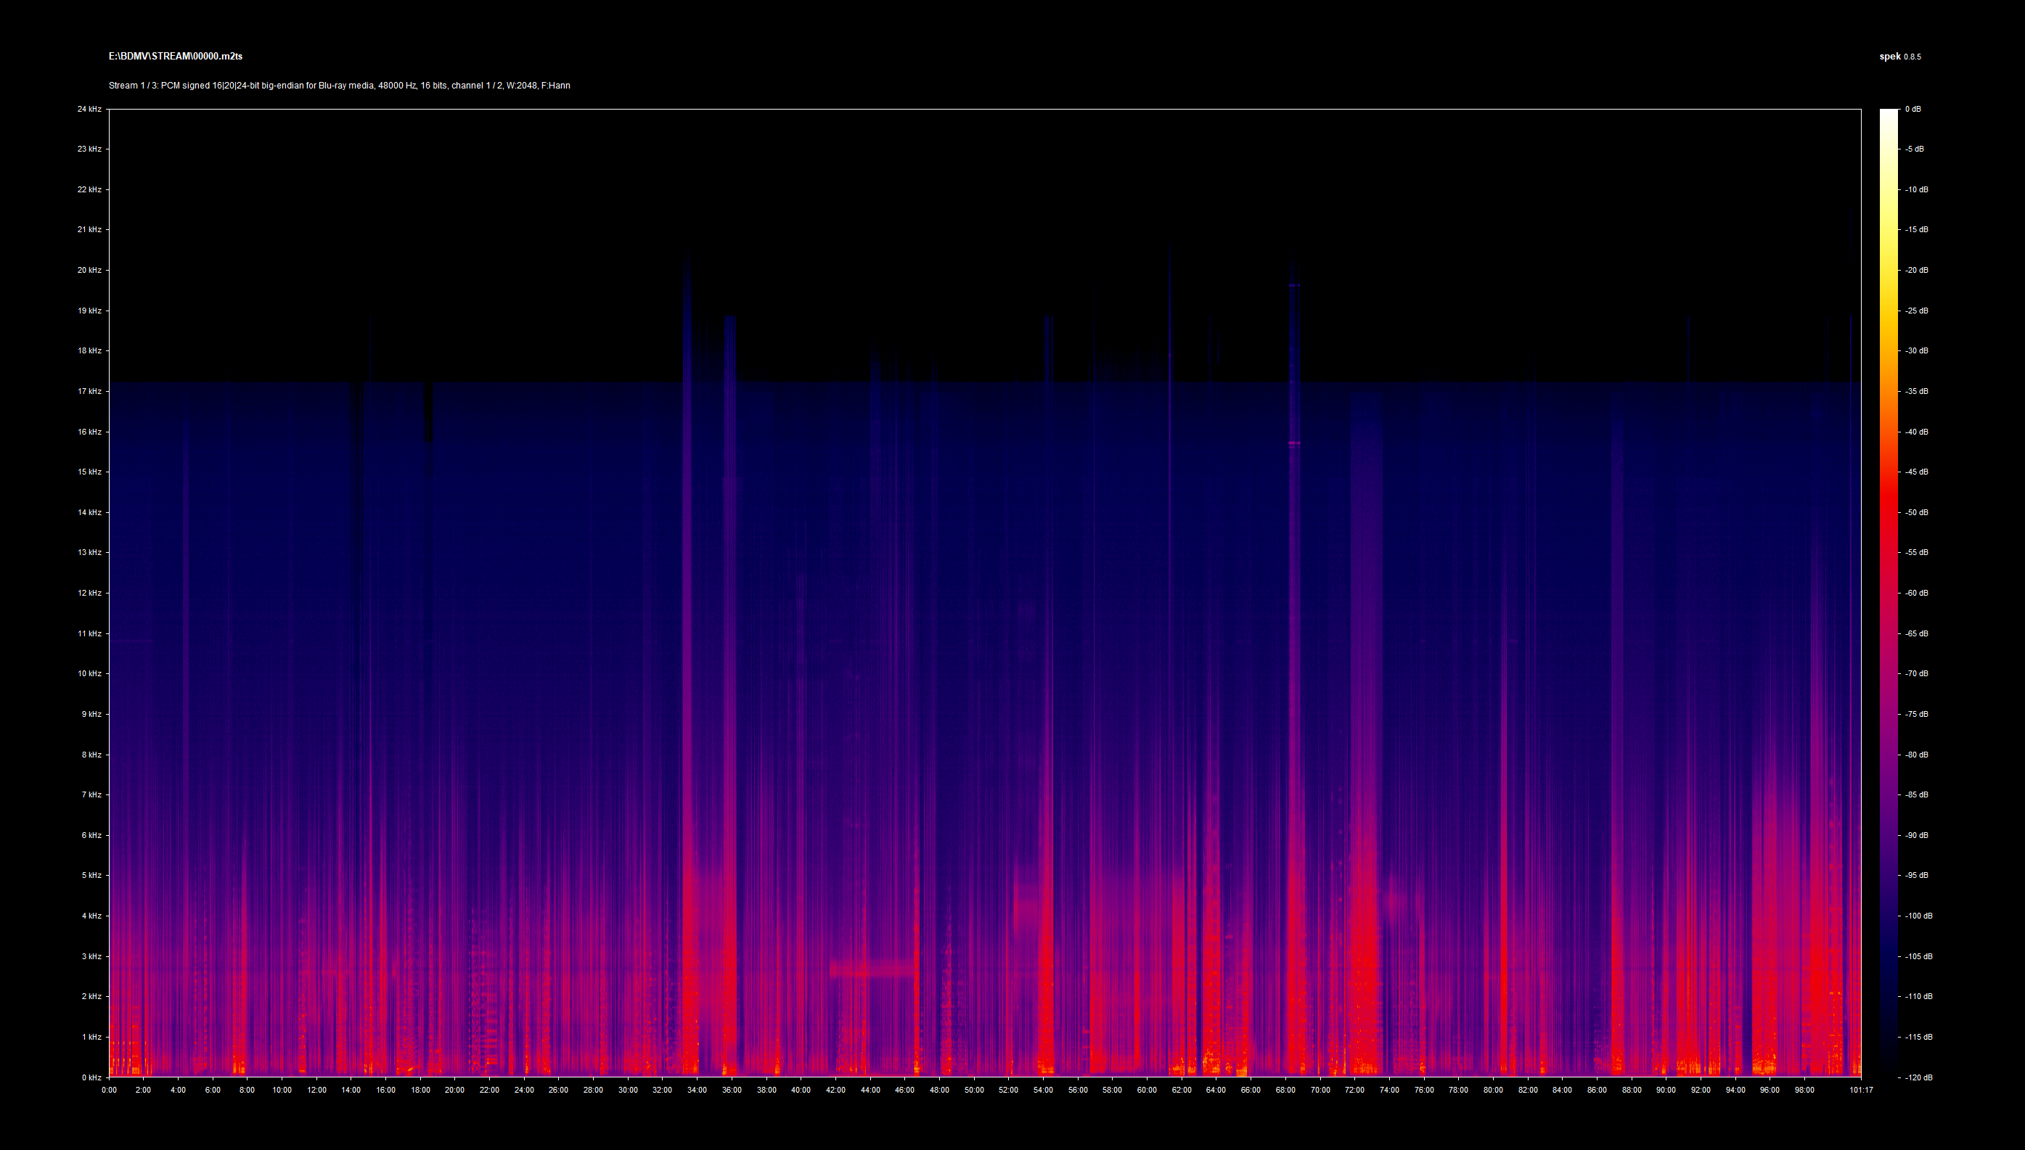Click the 24 kHz frequency axis label
Screen dimensions: 2025x1150
coord(89,109)
